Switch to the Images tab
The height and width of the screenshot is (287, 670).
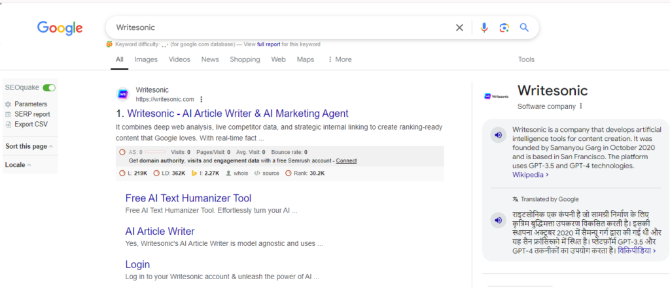coord(146,59)
